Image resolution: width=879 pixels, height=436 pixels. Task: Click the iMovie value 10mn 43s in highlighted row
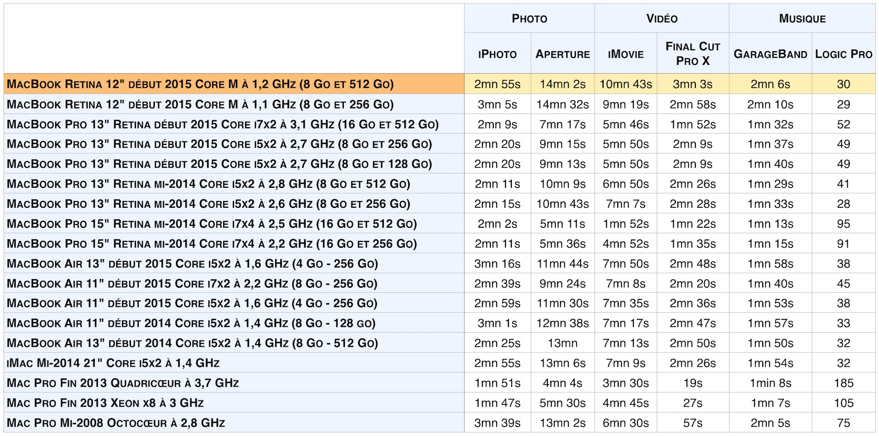point(626,84)
